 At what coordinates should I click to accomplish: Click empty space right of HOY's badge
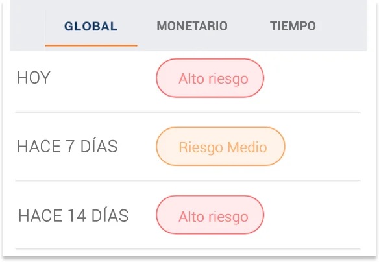click(x=312, y=78)
